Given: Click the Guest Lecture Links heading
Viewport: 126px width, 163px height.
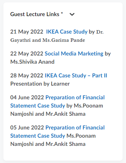Looking at the screenshot, I should point(35,14).
